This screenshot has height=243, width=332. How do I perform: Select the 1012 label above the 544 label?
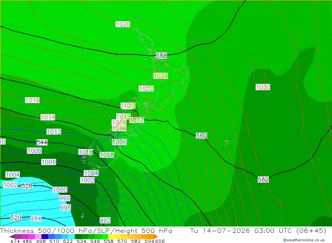pos(54,132)
